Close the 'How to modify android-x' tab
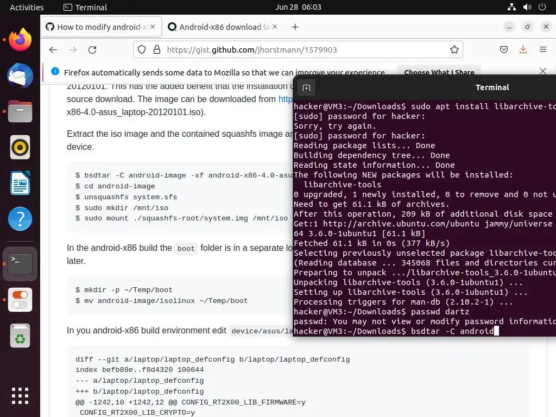The width and height of the screenshot is (556, 417). 153,27
